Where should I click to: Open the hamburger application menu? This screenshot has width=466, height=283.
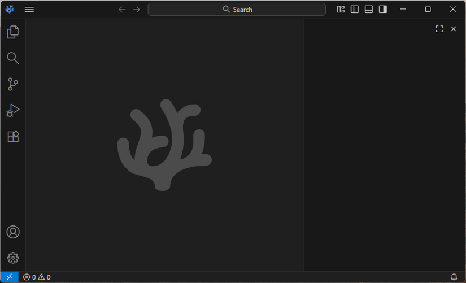[x=29, y=10]
